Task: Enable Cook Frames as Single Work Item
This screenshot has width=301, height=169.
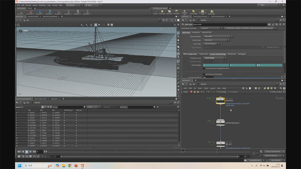Action: tap(204, 68)
